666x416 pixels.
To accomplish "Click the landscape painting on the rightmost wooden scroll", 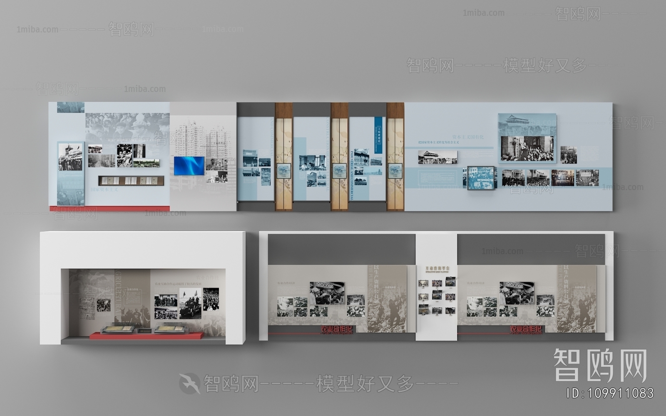I will click(395, 171).
